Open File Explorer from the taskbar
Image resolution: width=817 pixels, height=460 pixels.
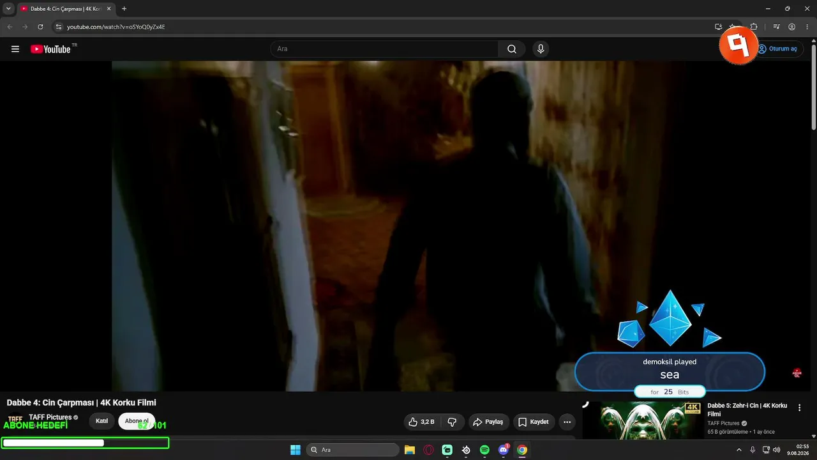[410, 450]
